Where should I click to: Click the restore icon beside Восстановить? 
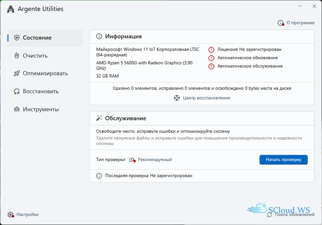pyautogui.click(x=17, y=91)
